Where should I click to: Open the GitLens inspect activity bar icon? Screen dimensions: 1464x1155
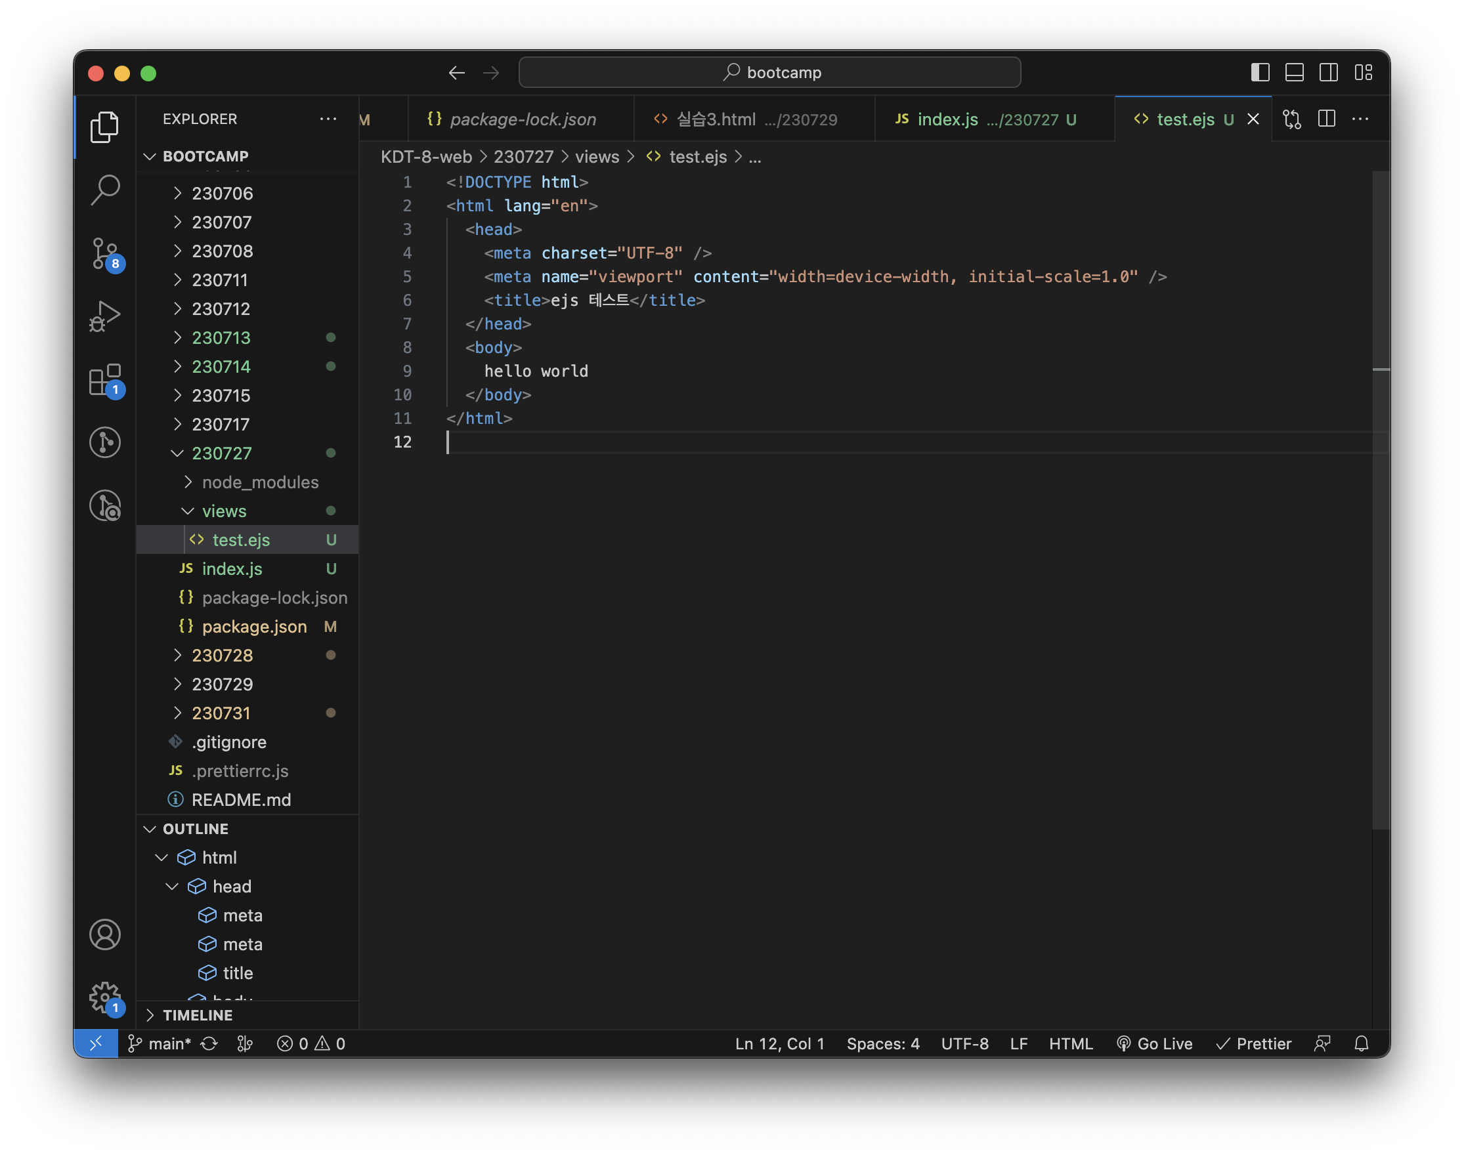105,506
